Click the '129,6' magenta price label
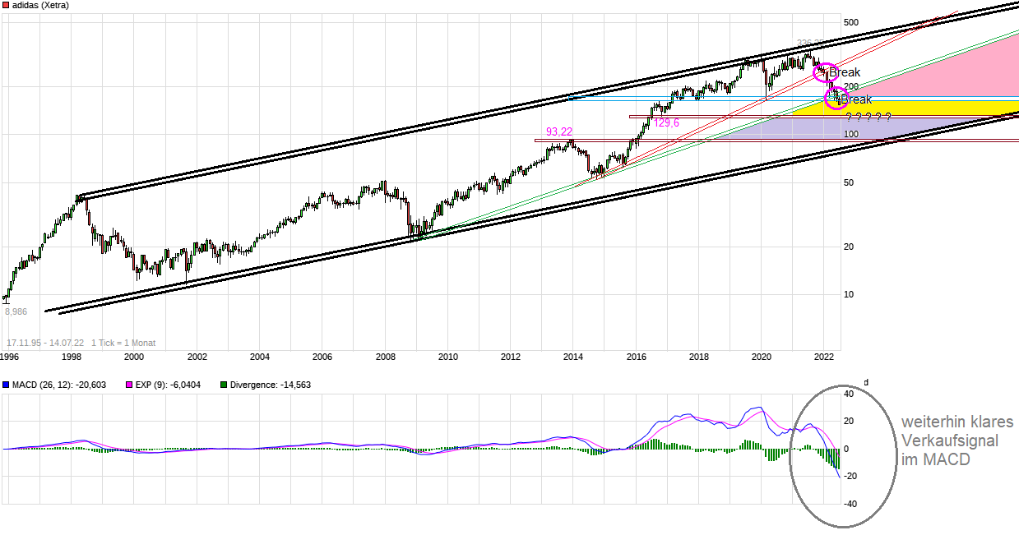This screenshot has height=535, width=1019. click(x=667, y=123)
